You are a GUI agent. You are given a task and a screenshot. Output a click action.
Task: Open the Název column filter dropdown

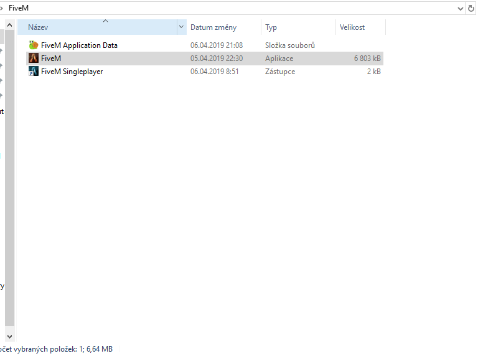(181, 27)
